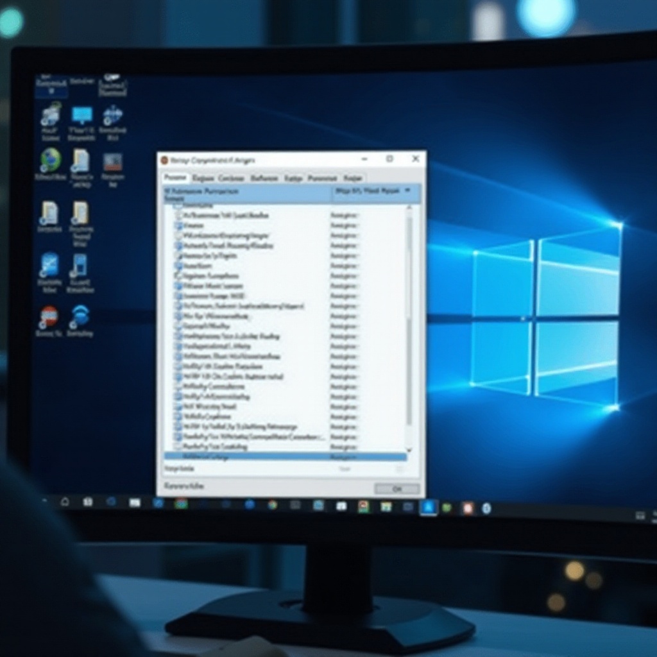The height and width of the screenshot is (657, 657).
Task: Click the vertical scrollbar thumb in the list
Action: [x=409, y=269]
